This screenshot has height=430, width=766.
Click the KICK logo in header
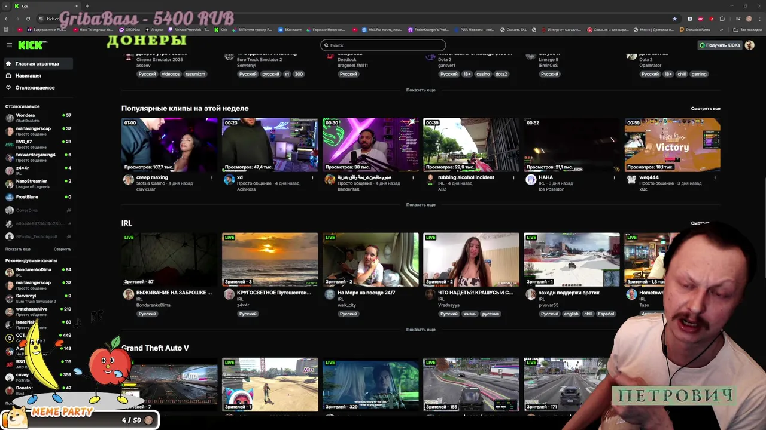[29, 45]
